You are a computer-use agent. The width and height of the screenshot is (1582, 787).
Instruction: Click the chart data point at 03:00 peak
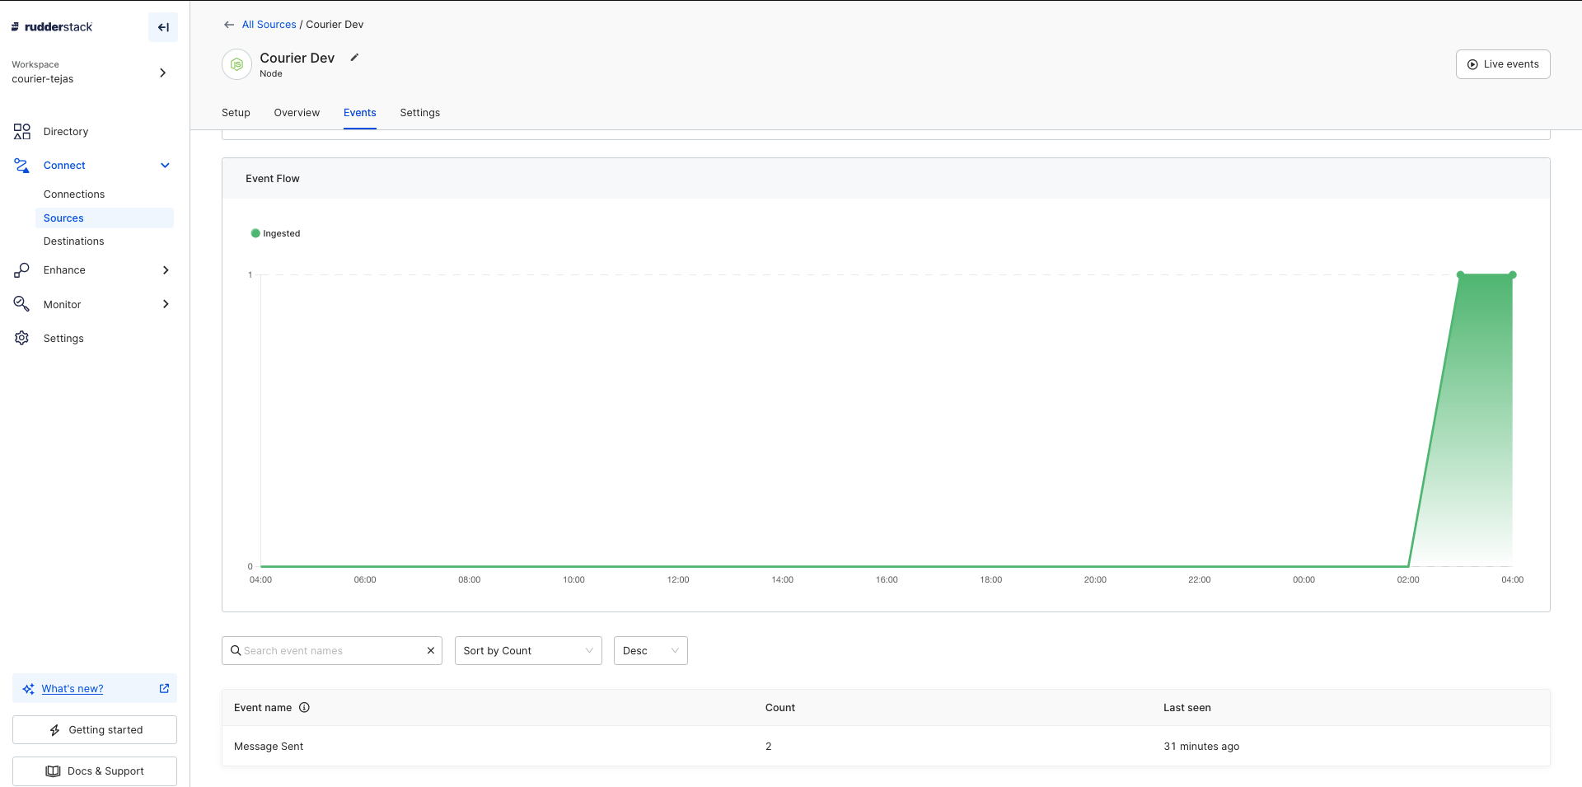click(x=1461, y=274)
